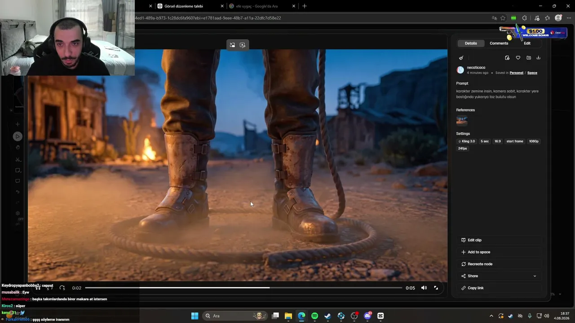Mute the video with the volume icon
The image size is (575, 323).
[424, 288]
